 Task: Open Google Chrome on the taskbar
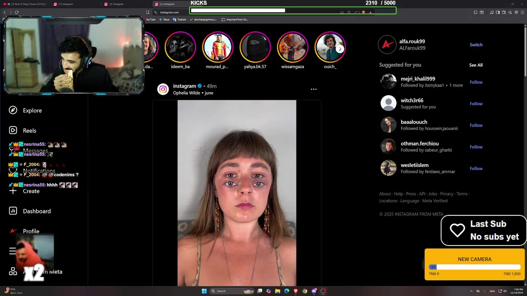pos(305,291)
